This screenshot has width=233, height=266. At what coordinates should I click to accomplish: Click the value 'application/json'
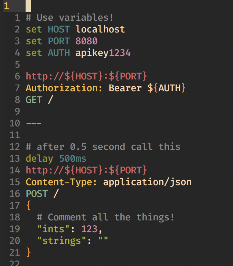147,182
